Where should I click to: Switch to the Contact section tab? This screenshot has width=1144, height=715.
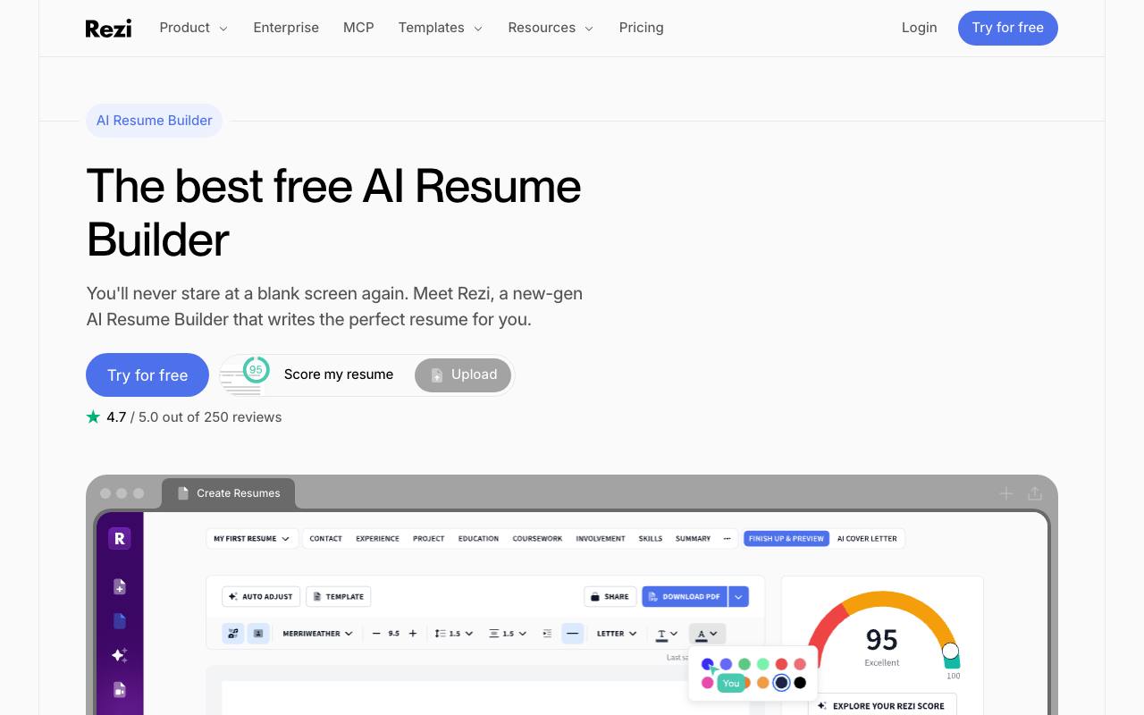(325, 539)
